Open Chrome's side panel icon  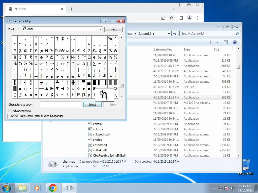pos(181,18)
